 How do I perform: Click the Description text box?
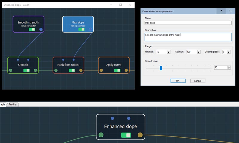point(188,37)
